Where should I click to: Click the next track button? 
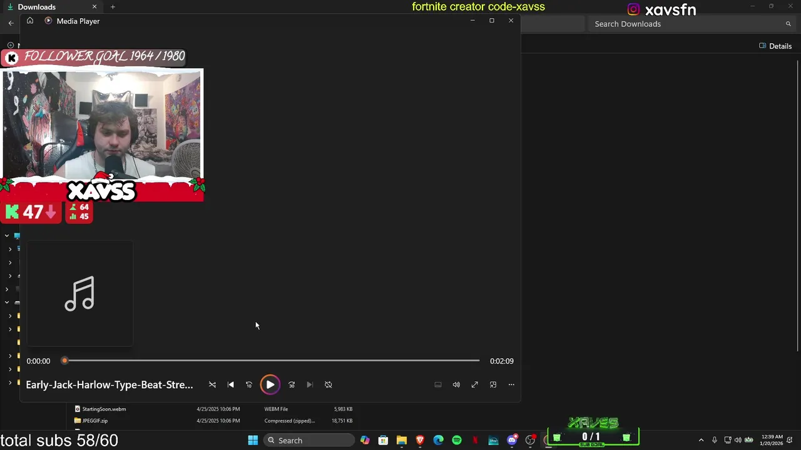tap(310, 385)
